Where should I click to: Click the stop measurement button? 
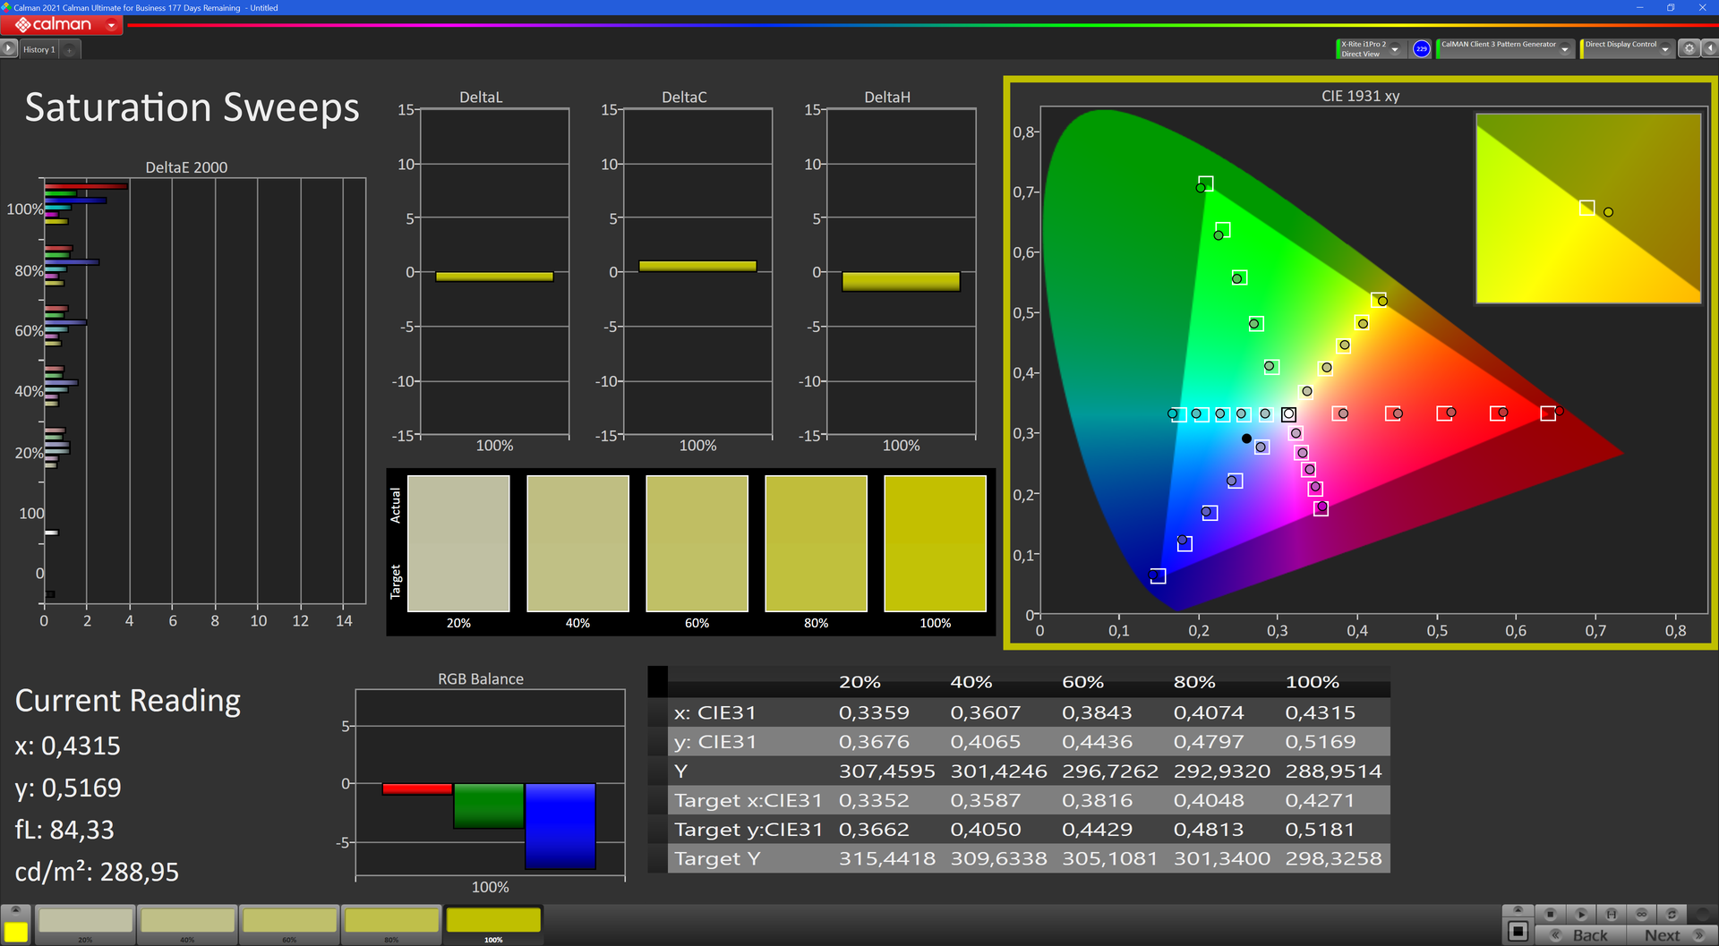click(1551, 914)
